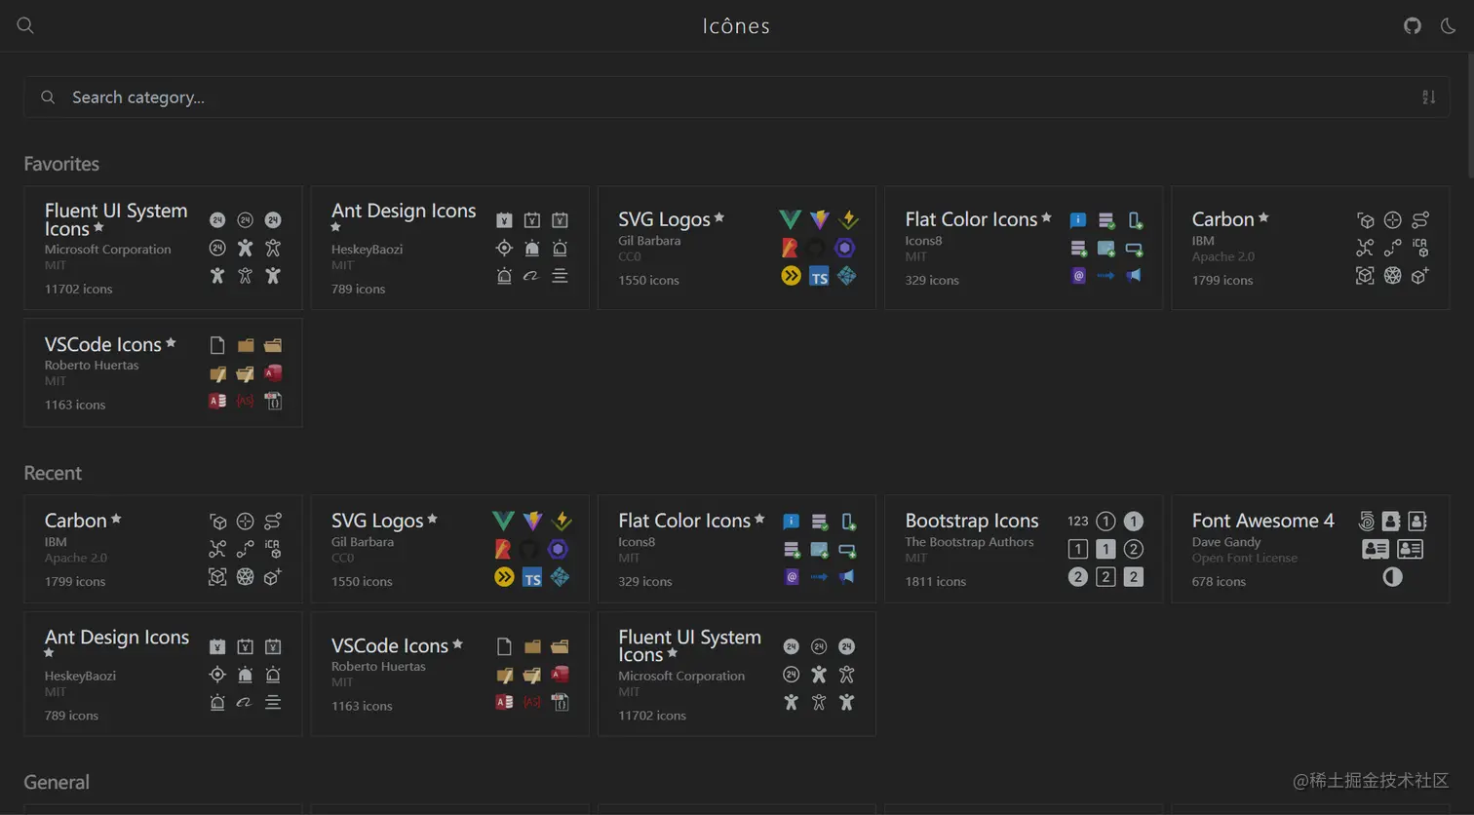This screenshot has height=815, width=1474.
Task: Open Fluent UI System Icons under Favorites
Action: click(163, 248)
